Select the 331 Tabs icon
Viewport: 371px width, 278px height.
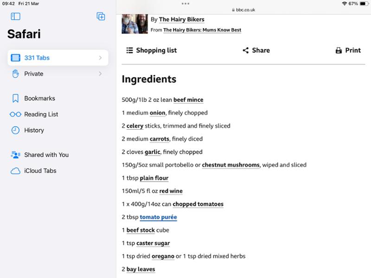(x=16, y=57)
